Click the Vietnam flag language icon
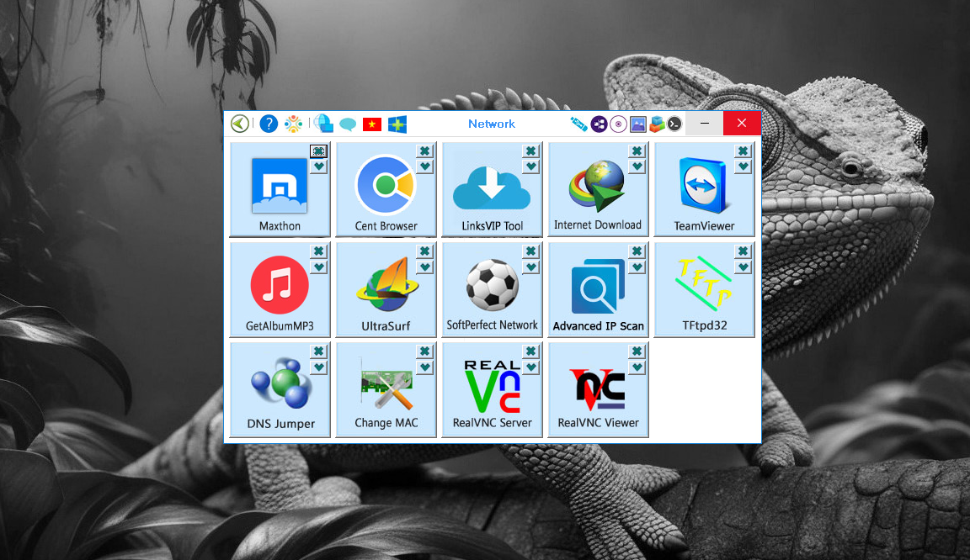Viewport: 970px width, 560px height. [x=372, y=124]
